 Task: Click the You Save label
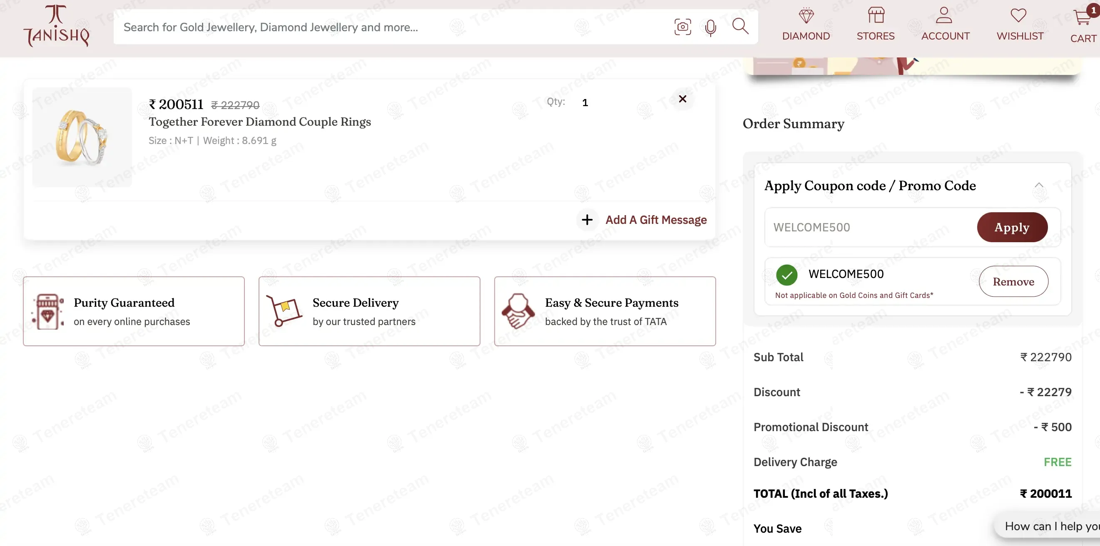pyautogui.click(x=777, y=529)
